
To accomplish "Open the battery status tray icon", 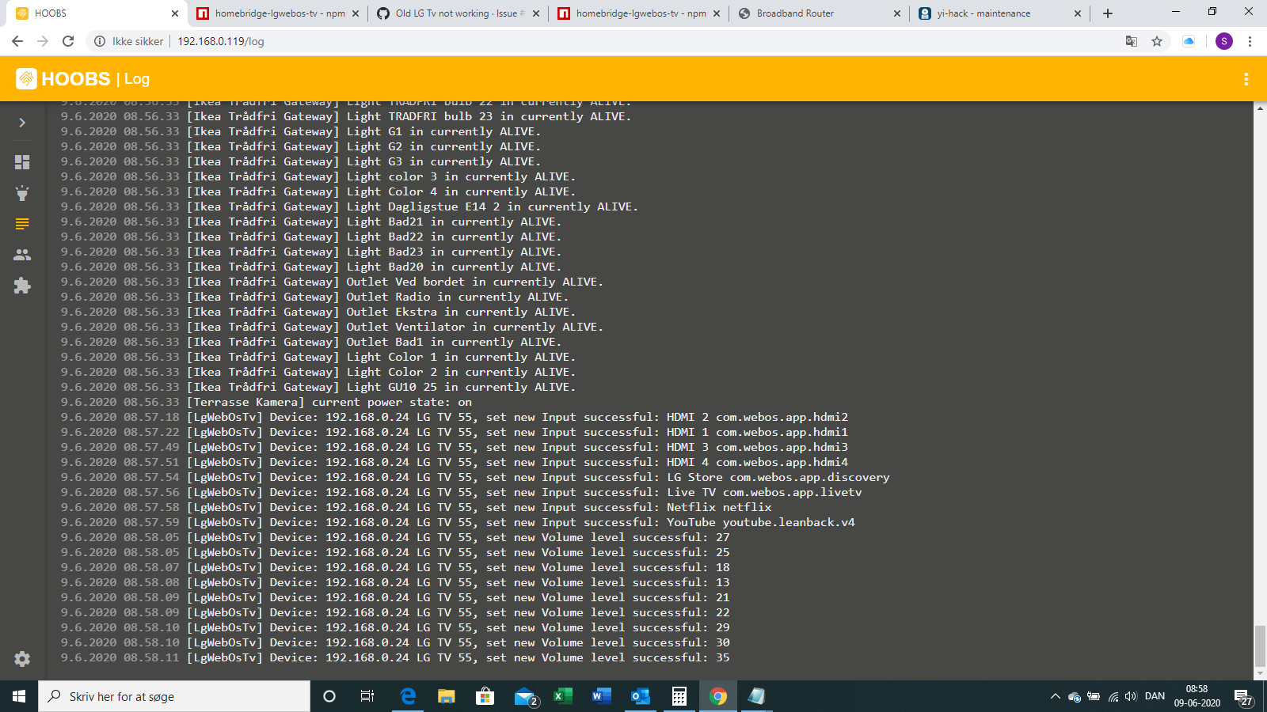I will [x=1094, y=697].
